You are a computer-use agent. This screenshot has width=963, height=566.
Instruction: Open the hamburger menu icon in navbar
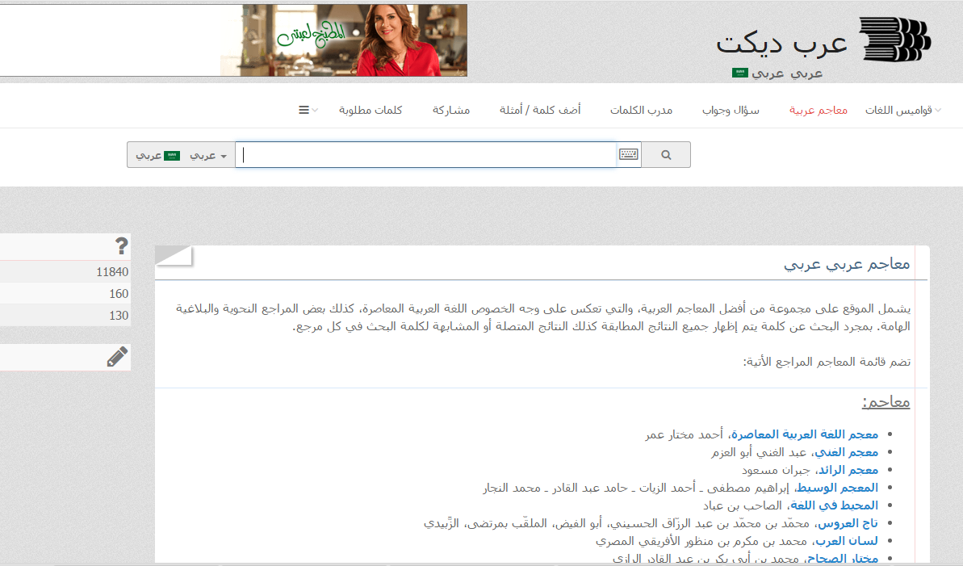pyautogui.click(x=304, y=110)
